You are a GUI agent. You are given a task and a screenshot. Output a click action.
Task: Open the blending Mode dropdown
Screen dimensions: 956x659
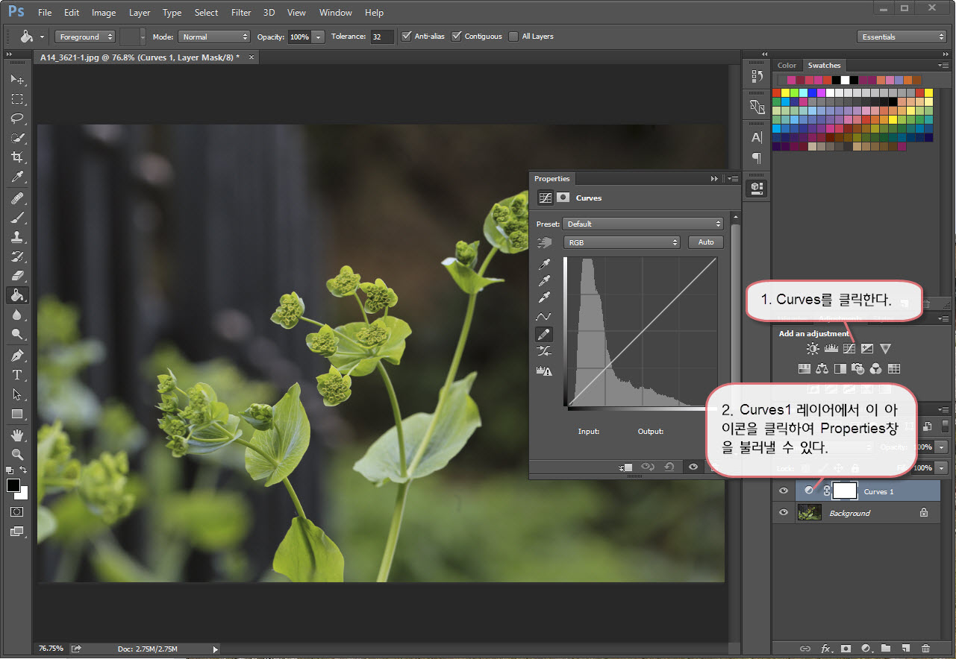tap(214, 37)
